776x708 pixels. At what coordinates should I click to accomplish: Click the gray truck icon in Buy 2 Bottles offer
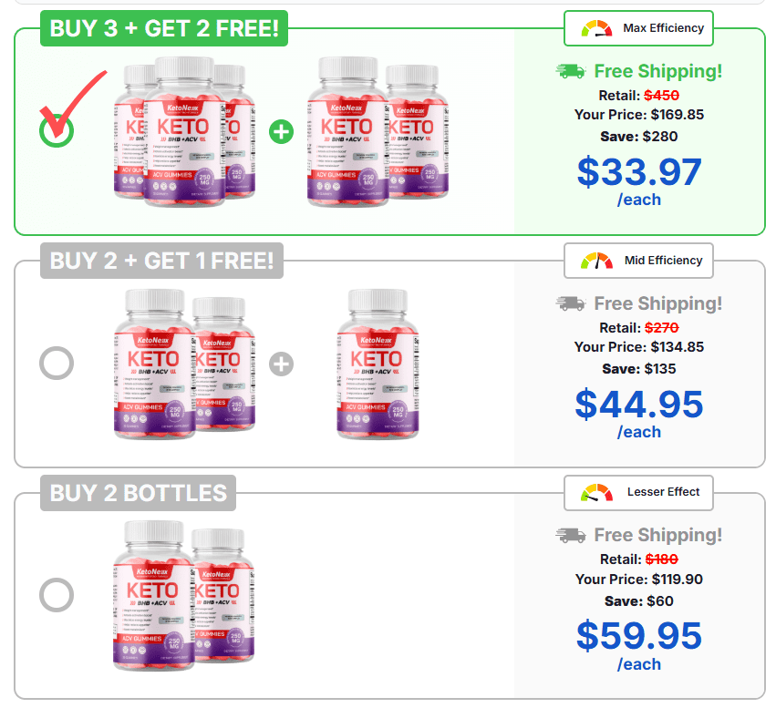click(x=571, y=535)
